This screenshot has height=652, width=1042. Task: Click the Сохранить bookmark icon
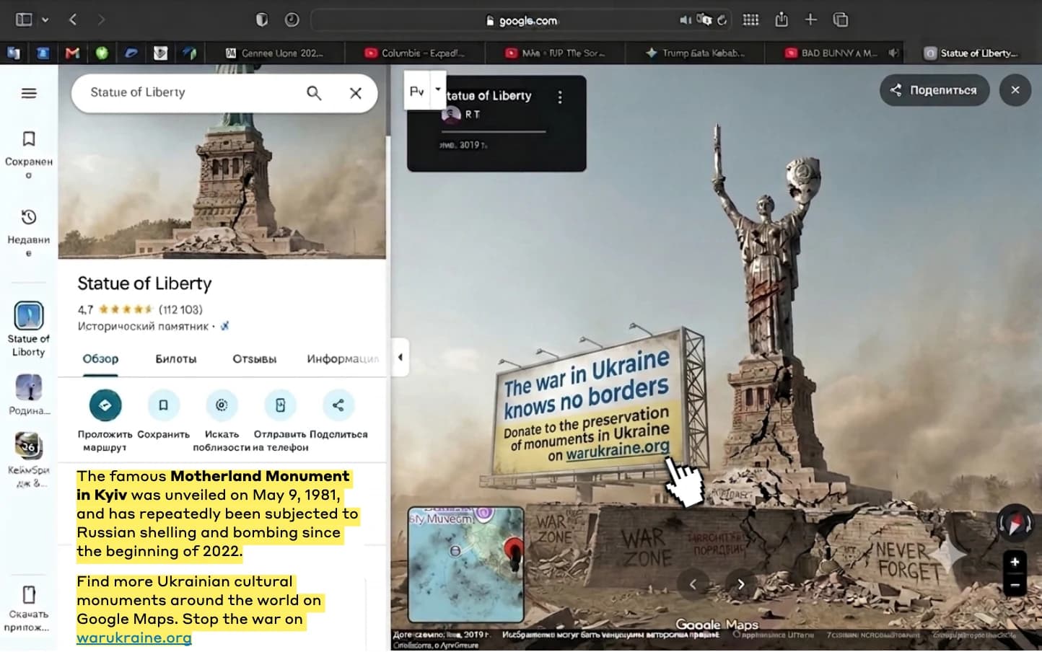164,405
